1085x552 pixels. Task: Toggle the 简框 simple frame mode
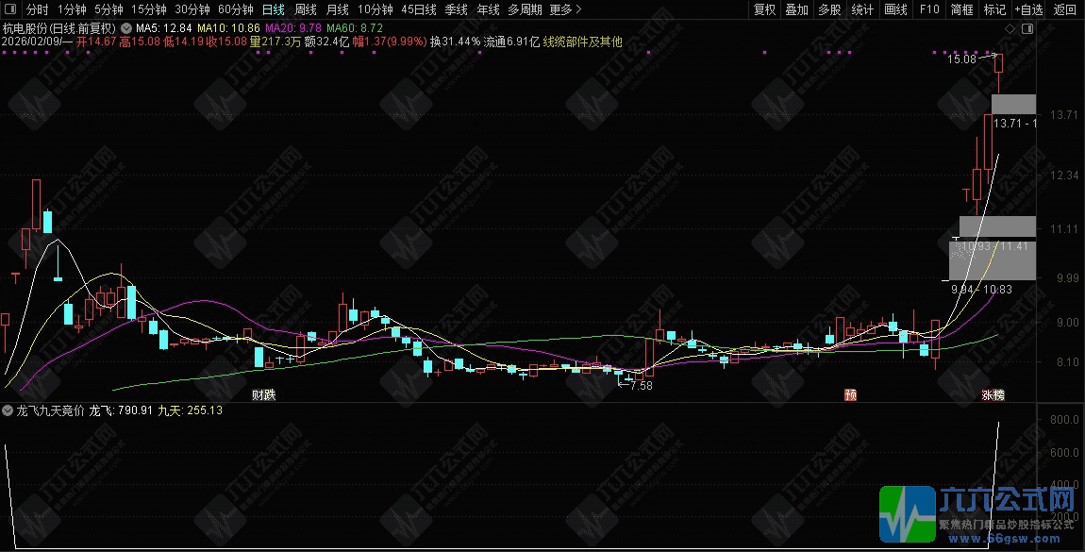962,10
